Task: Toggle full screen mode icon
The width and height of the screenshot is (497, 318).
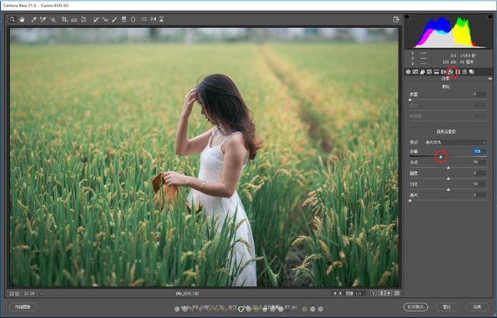Action: (x=396, y=19)
